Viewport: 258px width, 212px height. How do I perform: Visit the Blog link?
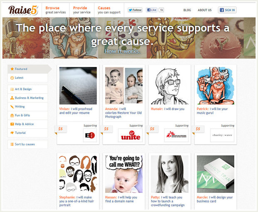pos(187,10)
